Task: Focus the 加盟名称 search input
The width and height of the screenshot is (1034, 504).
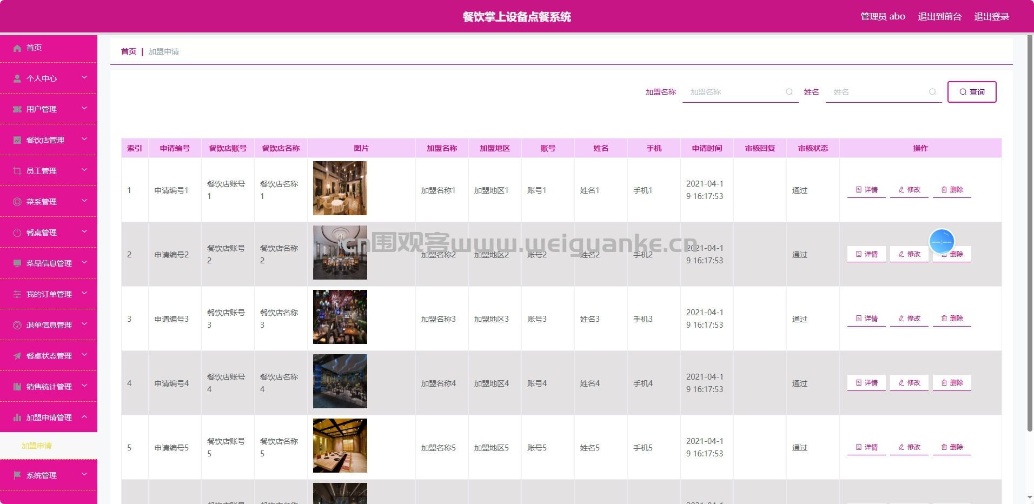Action: (740, 92)
